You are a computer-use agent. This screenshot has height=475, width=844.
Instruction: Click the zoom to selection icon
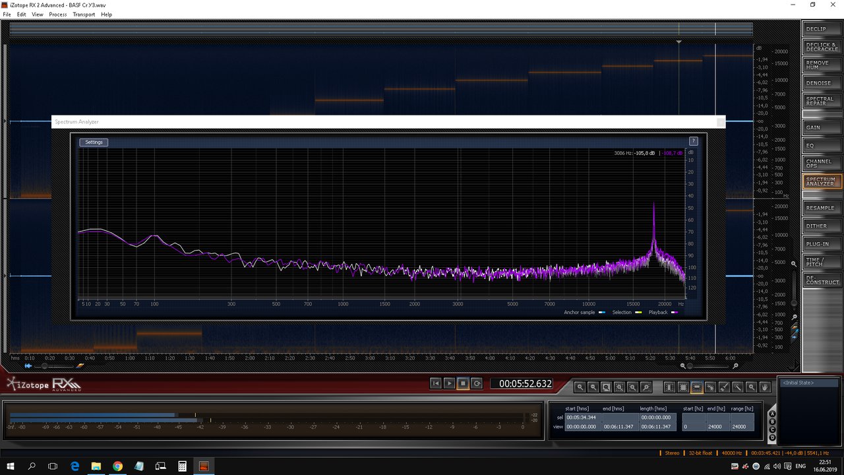tap(606, 387)
